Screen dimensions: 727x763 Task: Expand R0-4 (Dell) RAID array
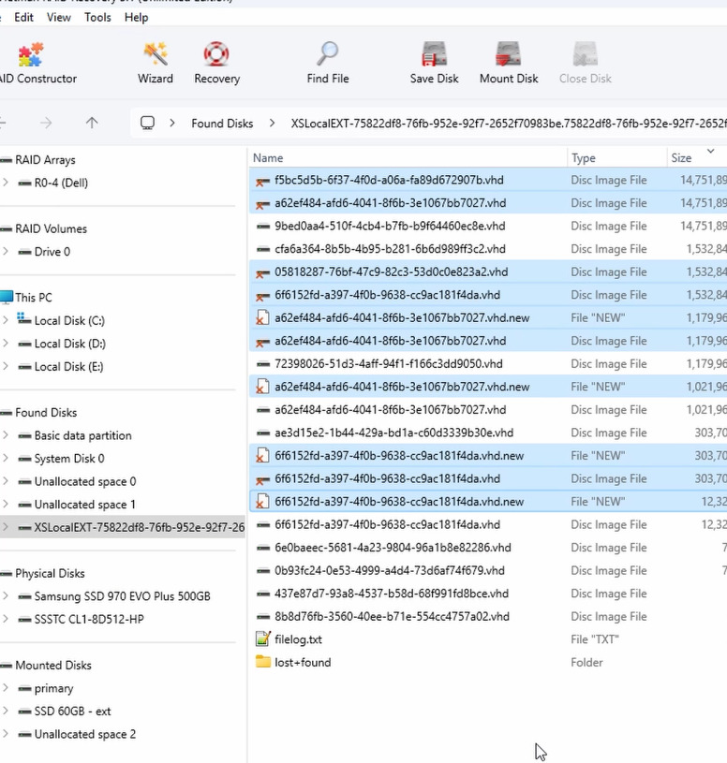pyautogui.click(x=6, y=183)
